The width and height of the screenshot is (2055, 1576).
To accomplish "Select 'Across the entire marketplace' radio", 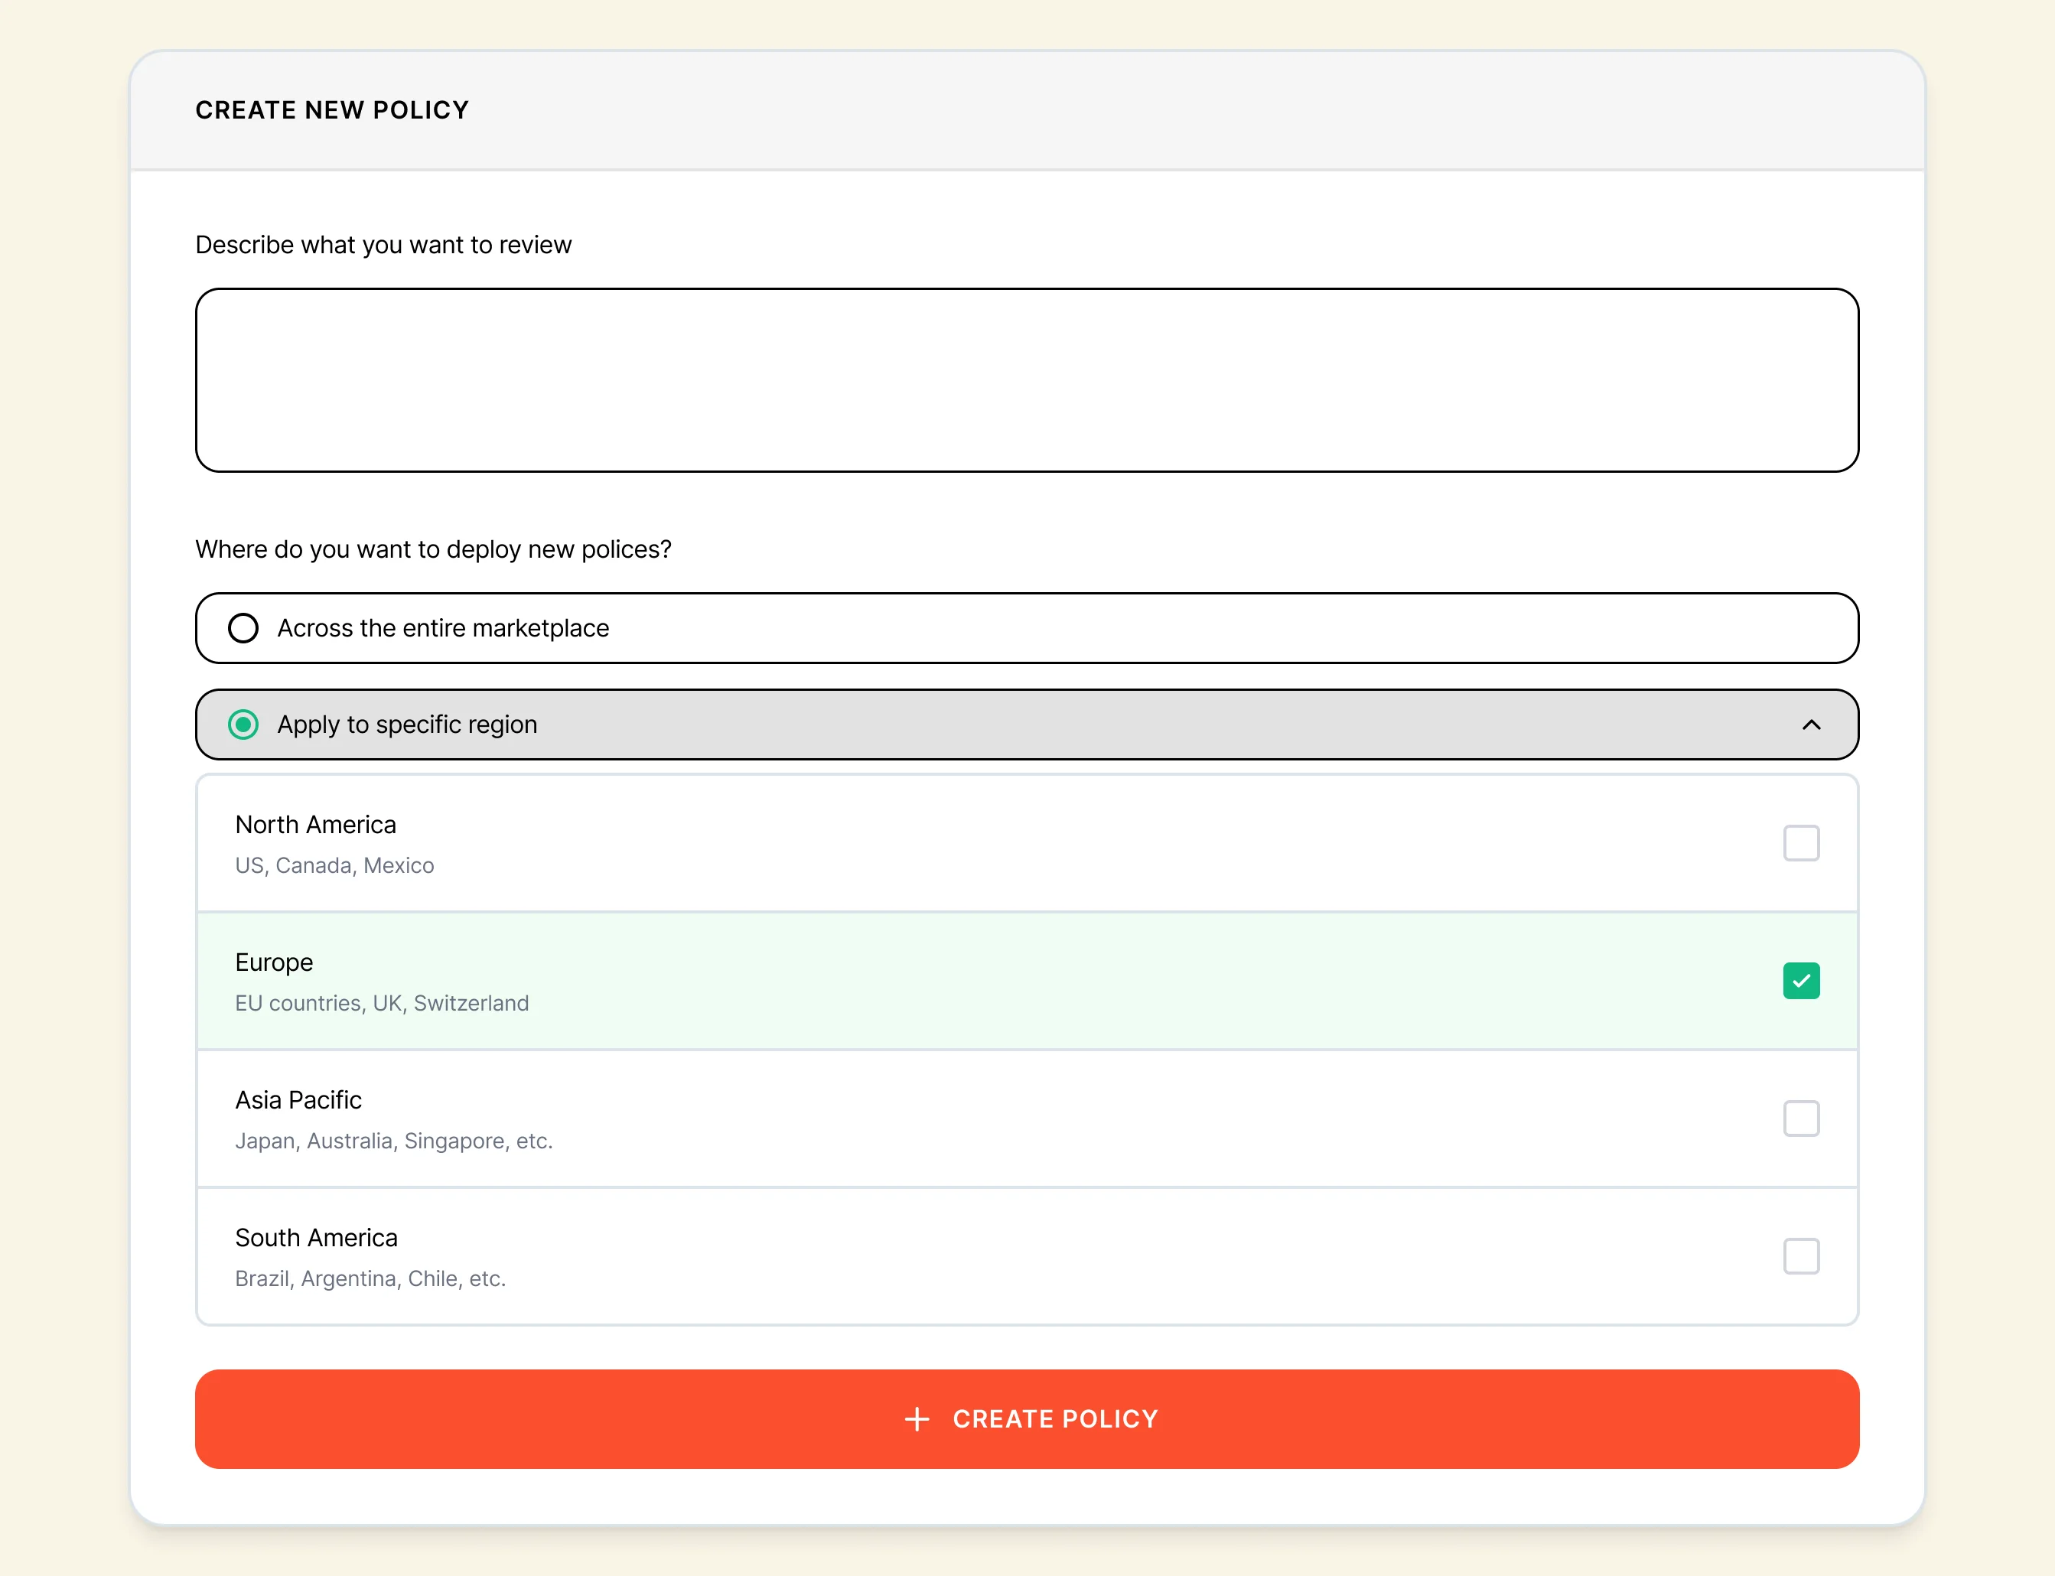I will 243,627.
